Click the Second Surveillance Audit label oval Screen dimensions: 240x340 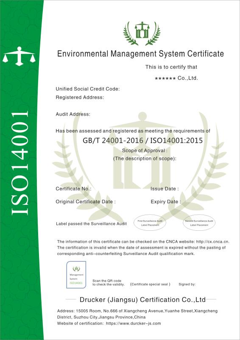[x=199, y=223]
